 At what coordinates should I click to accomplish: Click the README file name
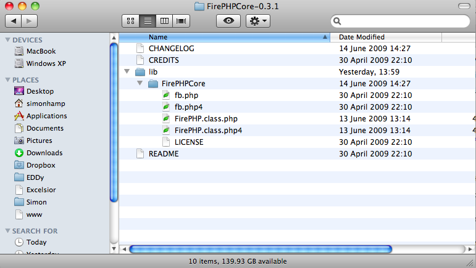(x=164, y=154)
